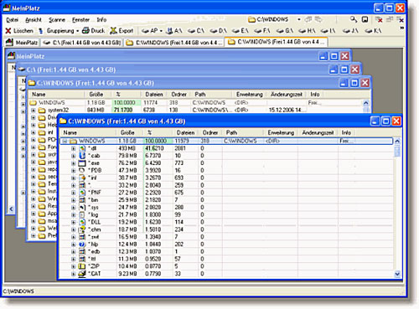
Task: Click the scroll down arrow in file list
Action: tap(397, 275)
